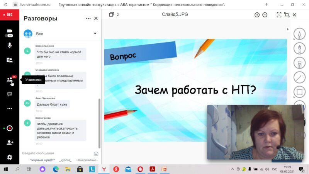Click the site padlock security icon
The image size is (309, 174).
click(15, 5)
